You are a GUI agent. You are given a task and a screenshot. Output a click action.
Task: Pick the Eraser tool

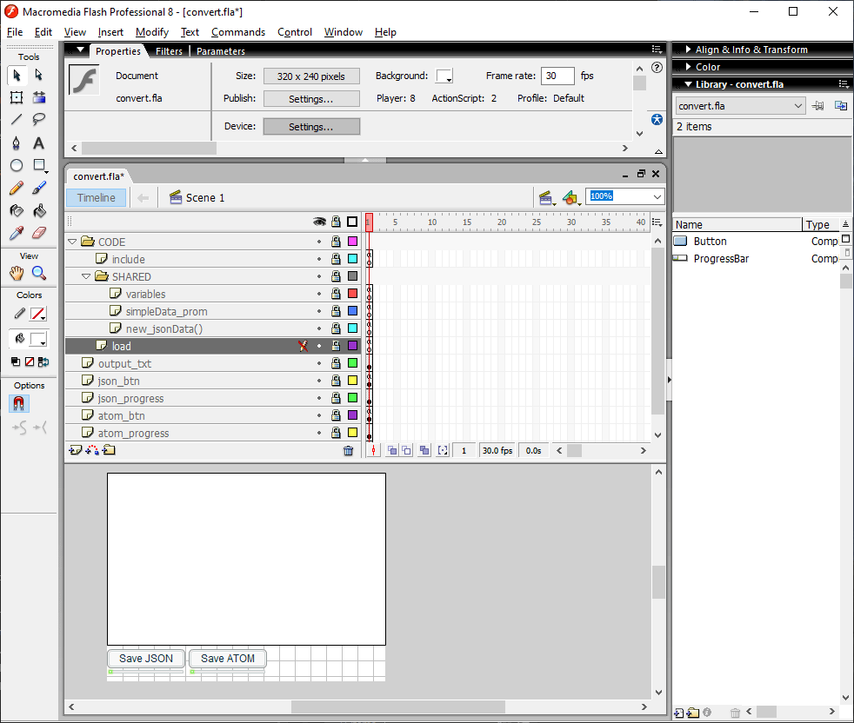point(39,233)
